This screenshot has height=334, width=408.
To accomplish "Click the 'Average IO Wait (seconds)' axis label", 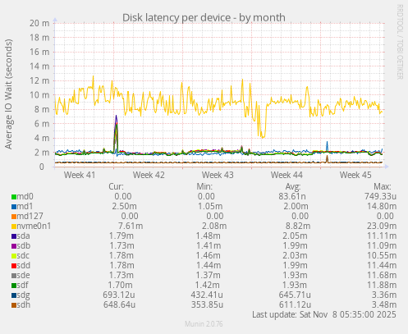I will click(8, 94).
